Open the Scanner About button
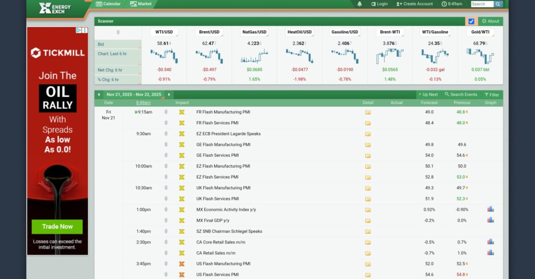Viewport: 535px width, 279px height. (490, 21)
